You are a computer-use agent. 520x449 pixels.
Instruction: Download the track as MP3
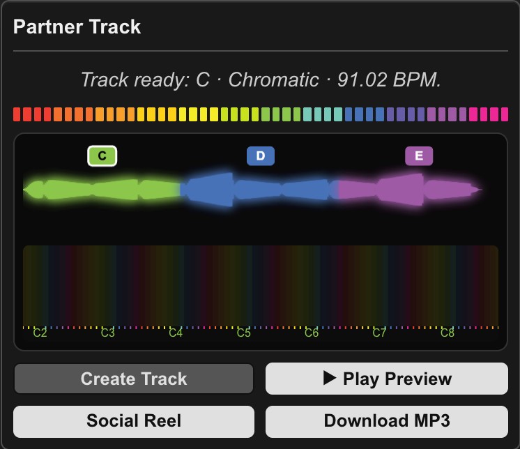(x=387, y=421)
